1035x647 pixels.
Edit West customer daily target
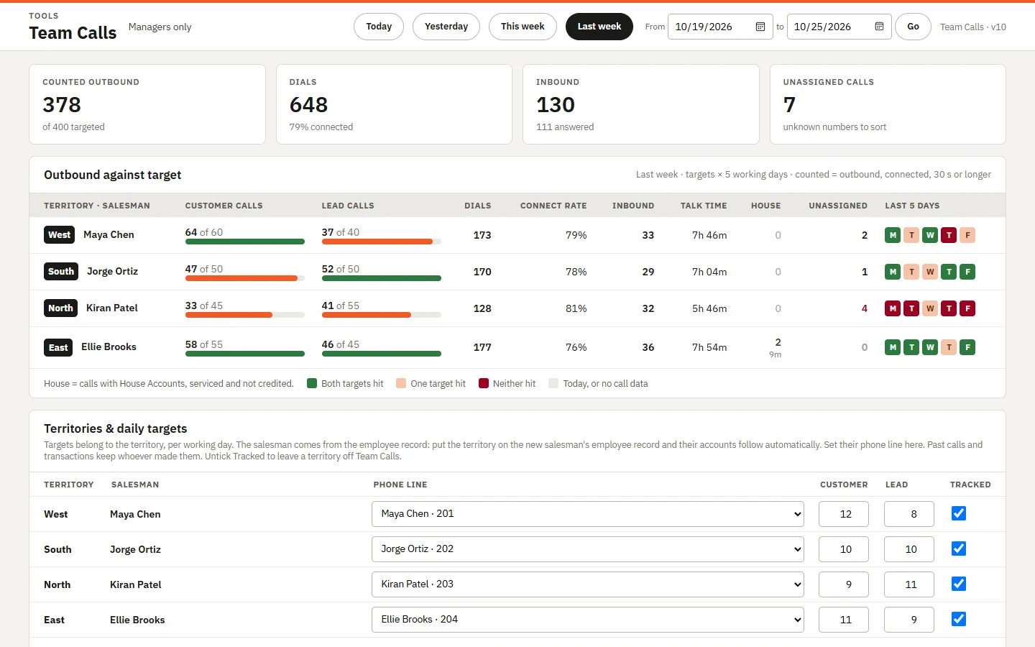pyautogui.click(x=844, y=514)
